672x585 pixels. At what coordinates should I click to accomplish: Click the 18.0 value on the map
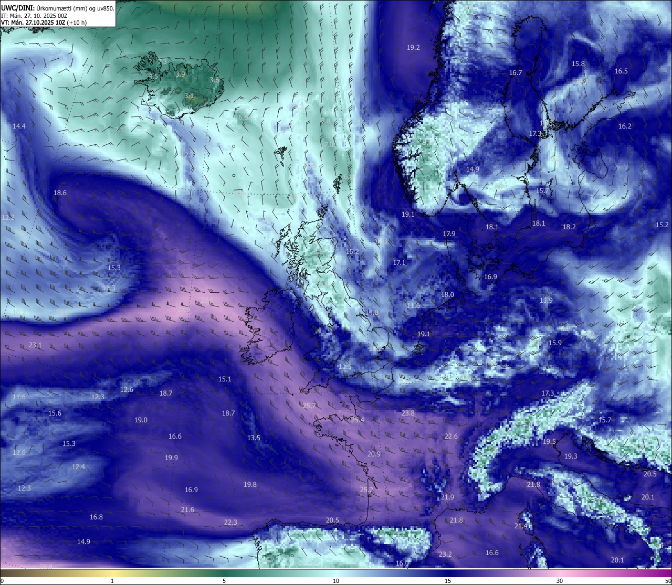pos(447,294)
